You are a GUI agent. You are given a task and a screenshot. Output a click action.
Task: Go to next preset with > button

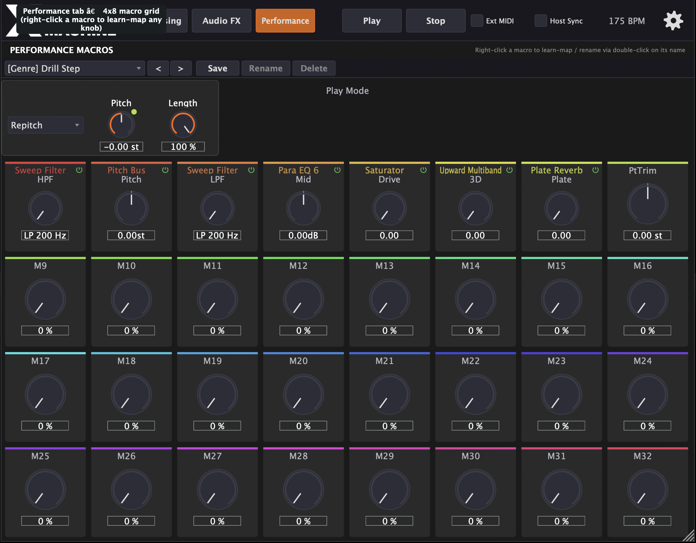tap(181, 68)
